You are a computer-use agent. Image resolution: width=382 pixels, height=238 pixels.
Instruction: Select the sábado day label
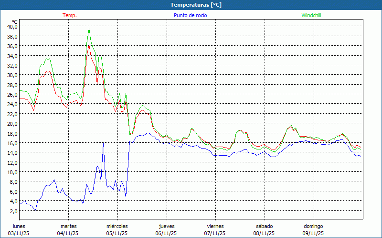point(264,226)
